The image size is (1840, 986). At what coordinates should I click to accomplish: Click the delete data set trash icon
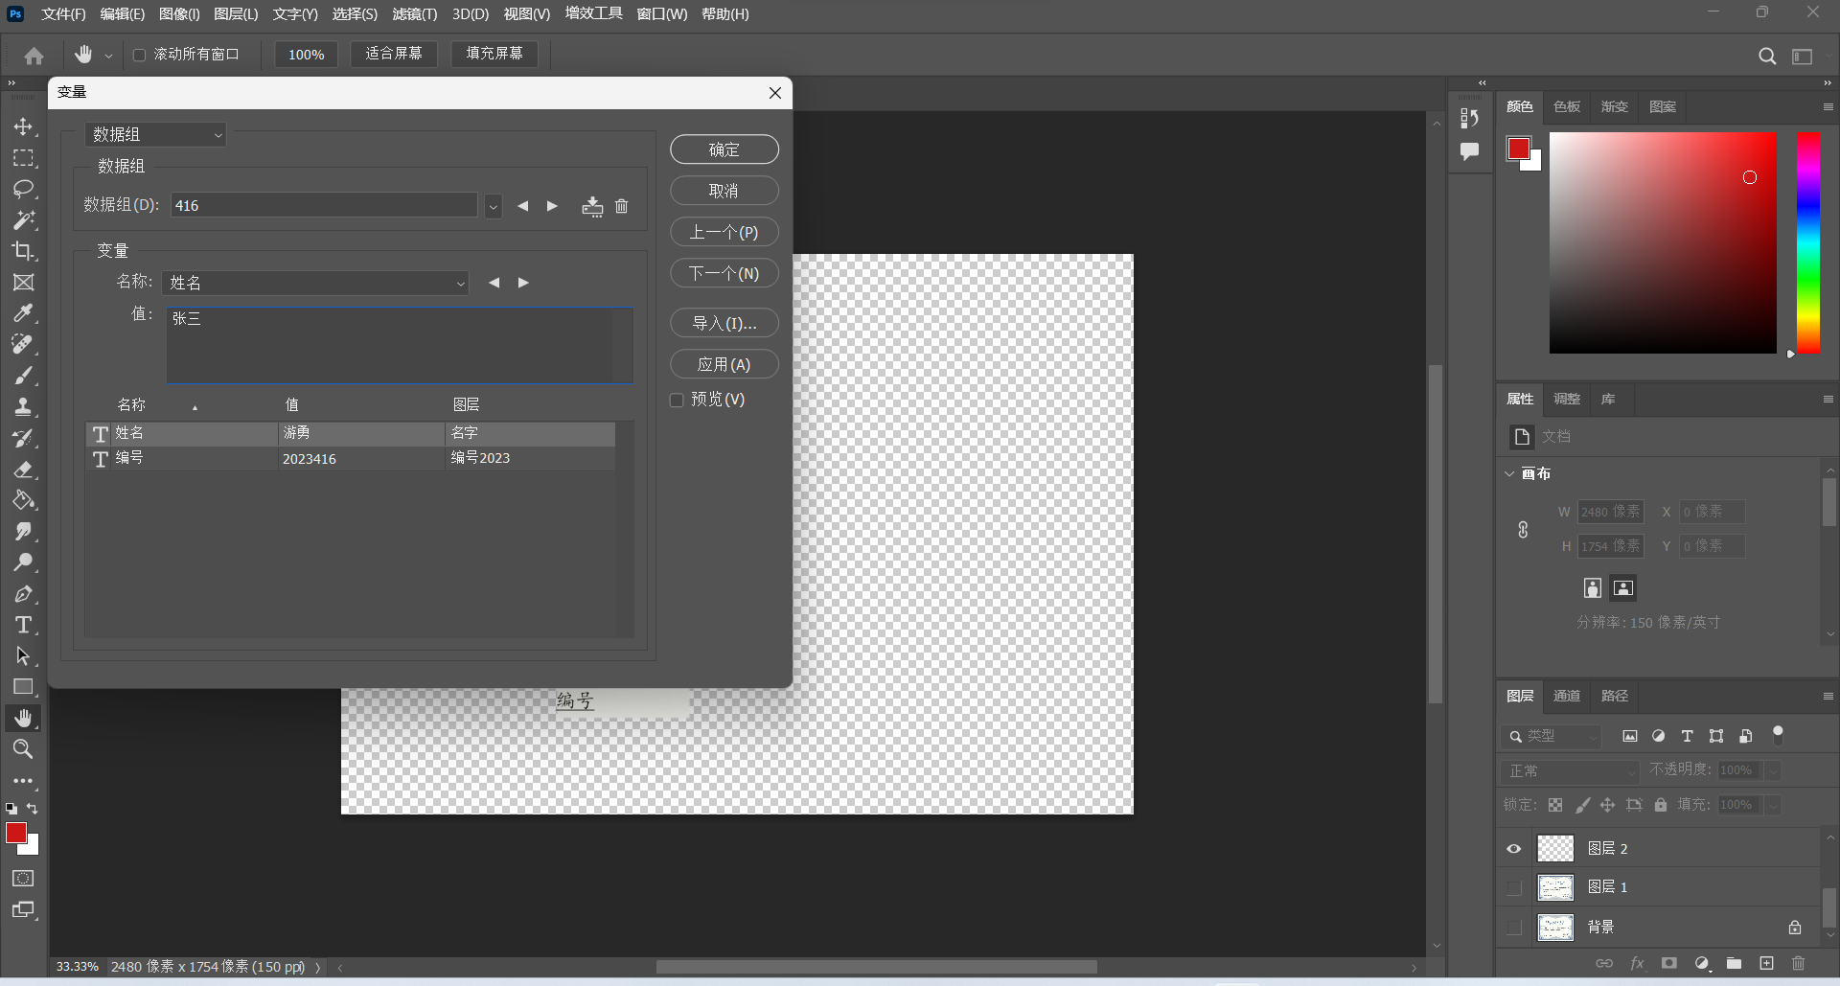click(x=621, y=206)
